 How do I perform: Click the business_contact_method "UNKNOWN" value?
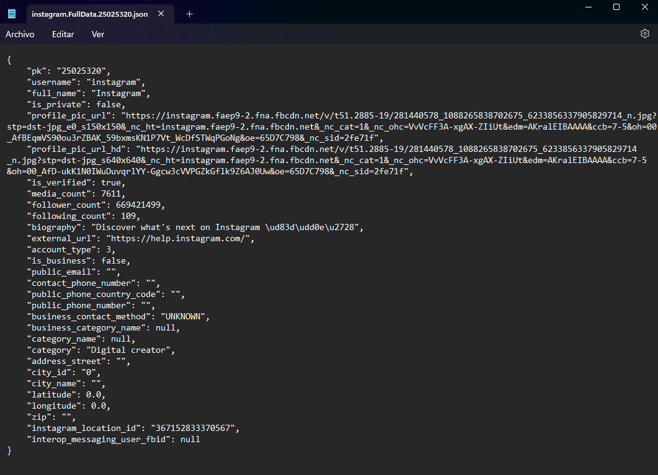[183, 316]
